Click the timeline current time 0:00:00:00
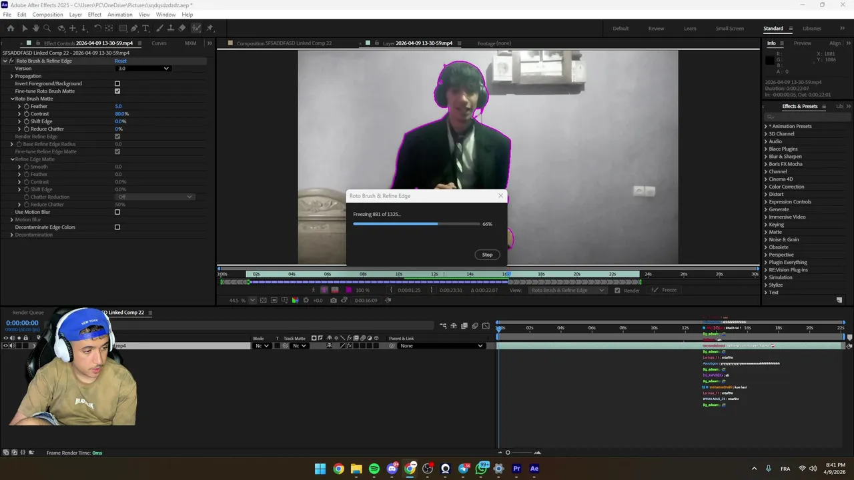 (22, 323)
